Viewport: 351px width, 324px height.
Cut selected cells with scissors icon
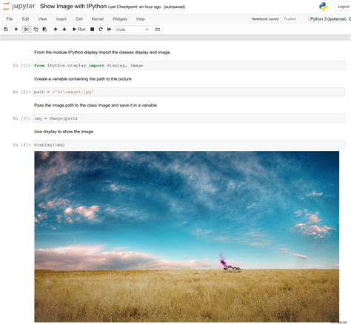[x=27, y=30]
